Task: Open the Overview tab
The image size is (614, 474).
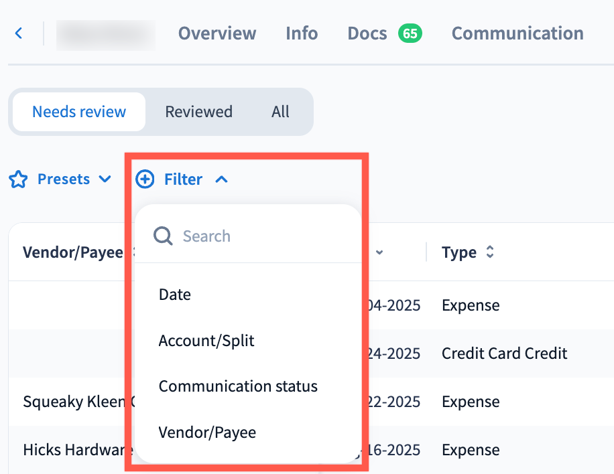Action: [x=217, y=33]
